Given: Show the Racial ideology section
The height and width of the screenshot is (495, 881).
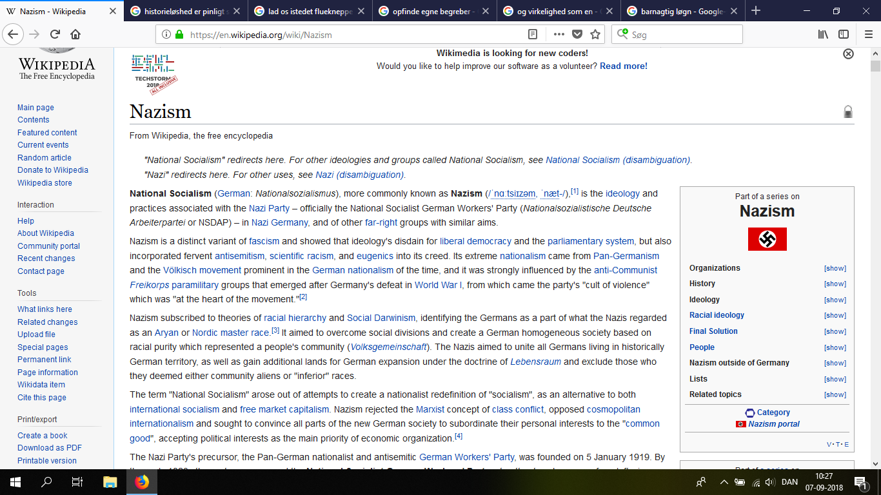Looking at the screenshot, I should click(835, 316).
